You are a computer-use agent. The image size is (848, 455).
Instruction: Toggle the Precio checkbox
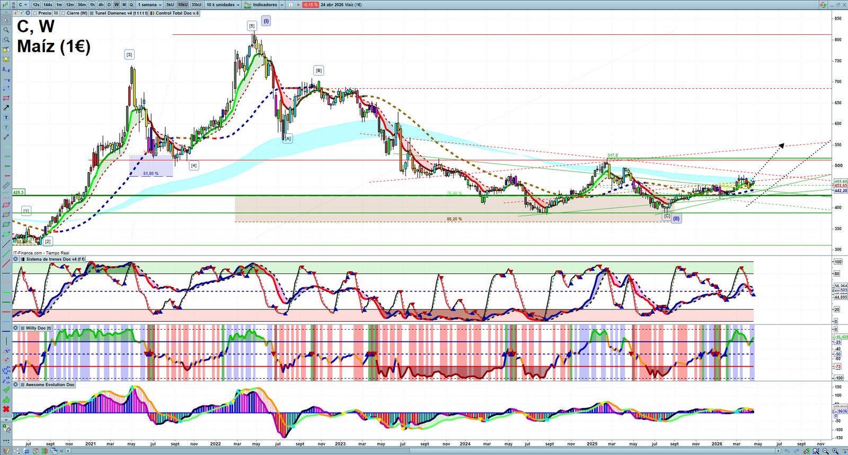click(35, 13)
